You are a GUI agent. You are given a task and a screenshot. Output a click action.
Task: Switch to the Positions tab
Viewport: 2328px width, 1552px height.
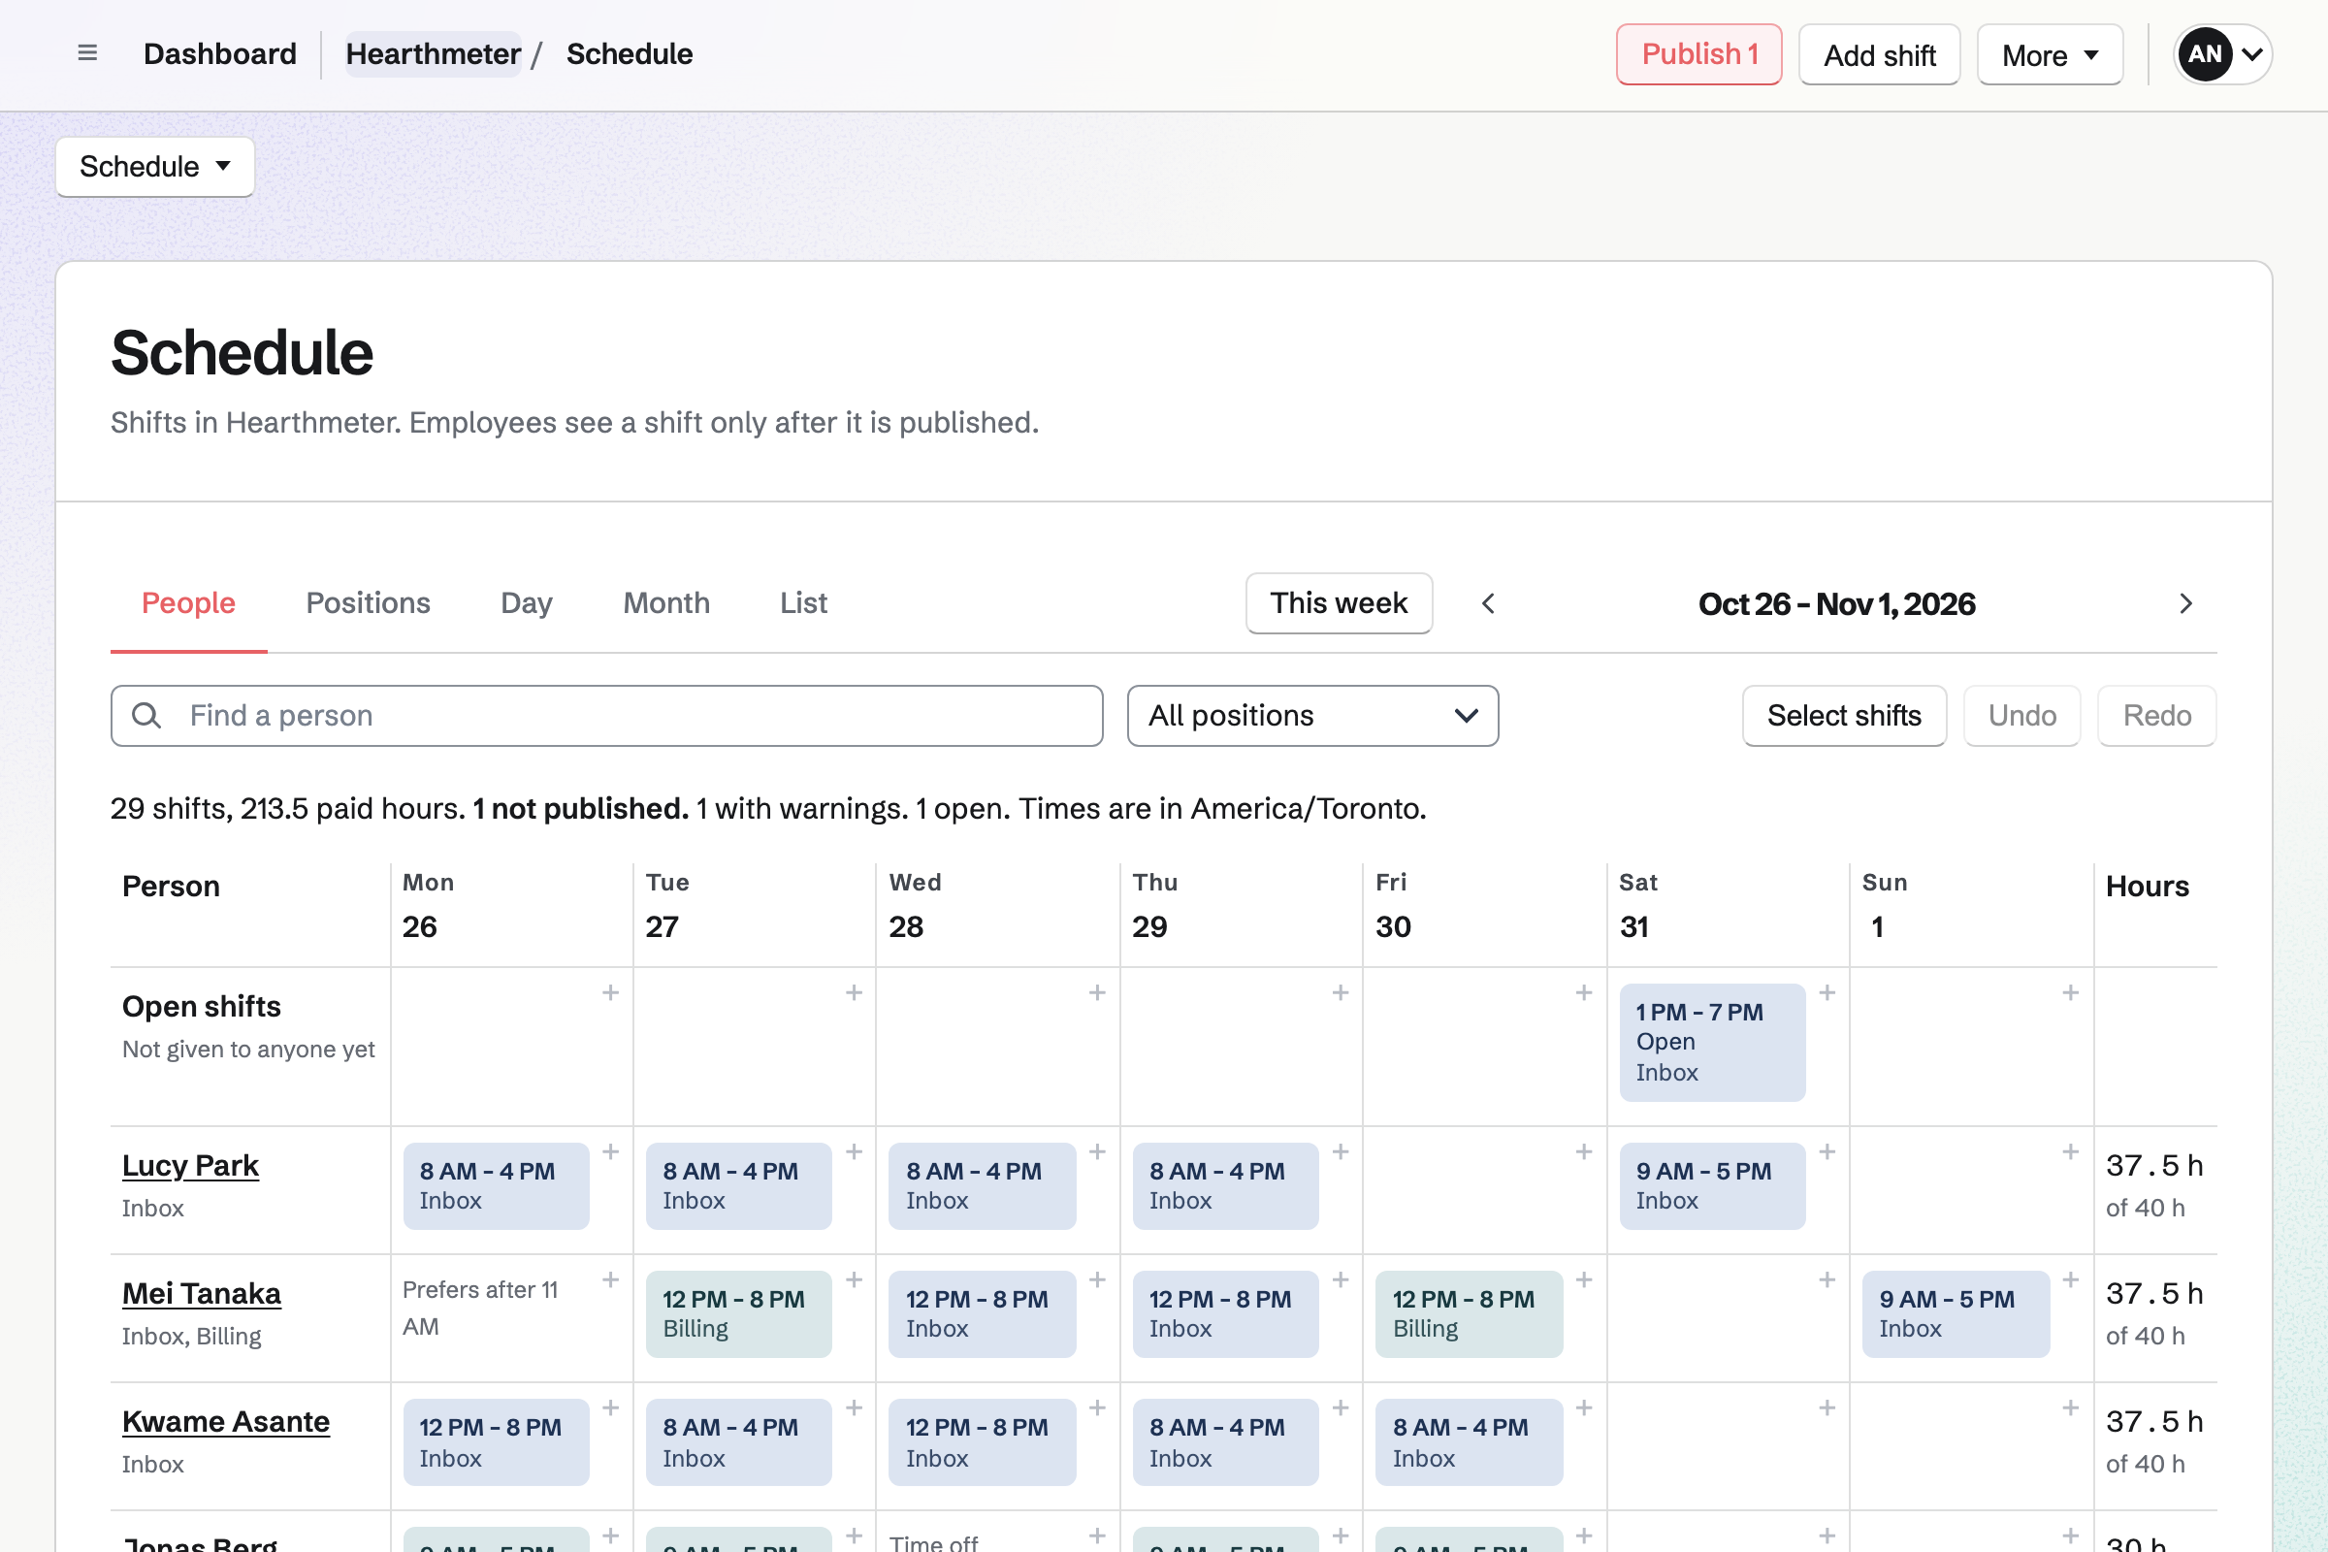point(369,603)
